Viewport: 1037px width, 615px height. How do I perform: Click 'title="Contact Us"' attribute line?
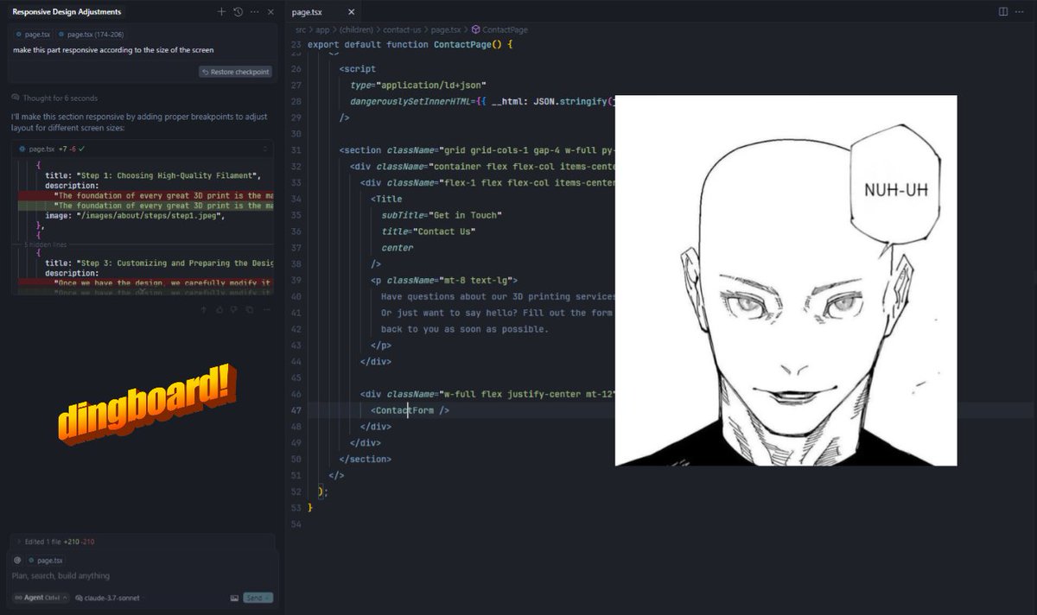(x=428, y=231)
